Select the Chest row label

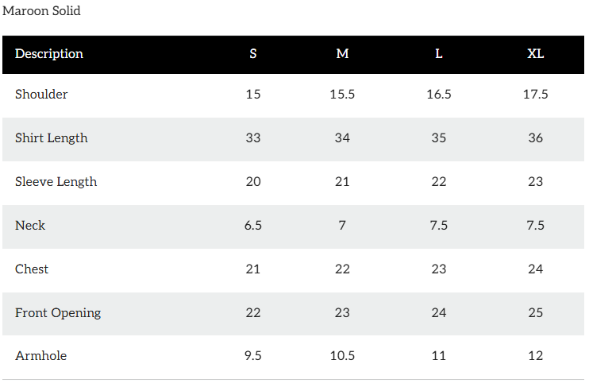32,269
